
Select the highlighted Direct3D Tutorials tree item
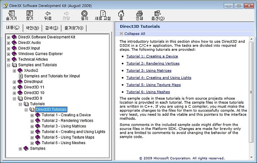click(51, 109)
